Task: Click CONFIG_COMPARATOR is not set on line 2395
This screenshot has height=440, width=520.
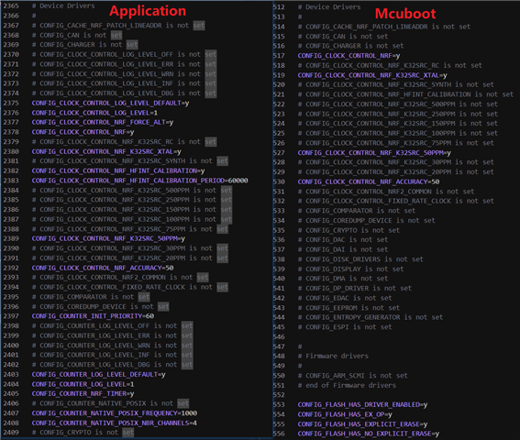Action: coord(91,297)
